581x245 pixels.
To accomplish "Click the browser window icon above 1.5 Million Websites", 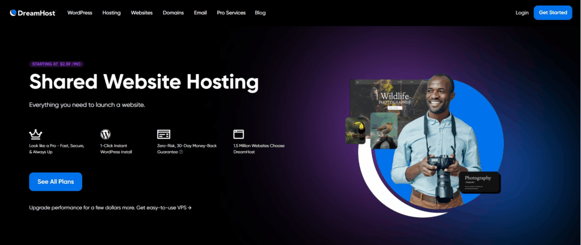I will [x=238, y=134].
